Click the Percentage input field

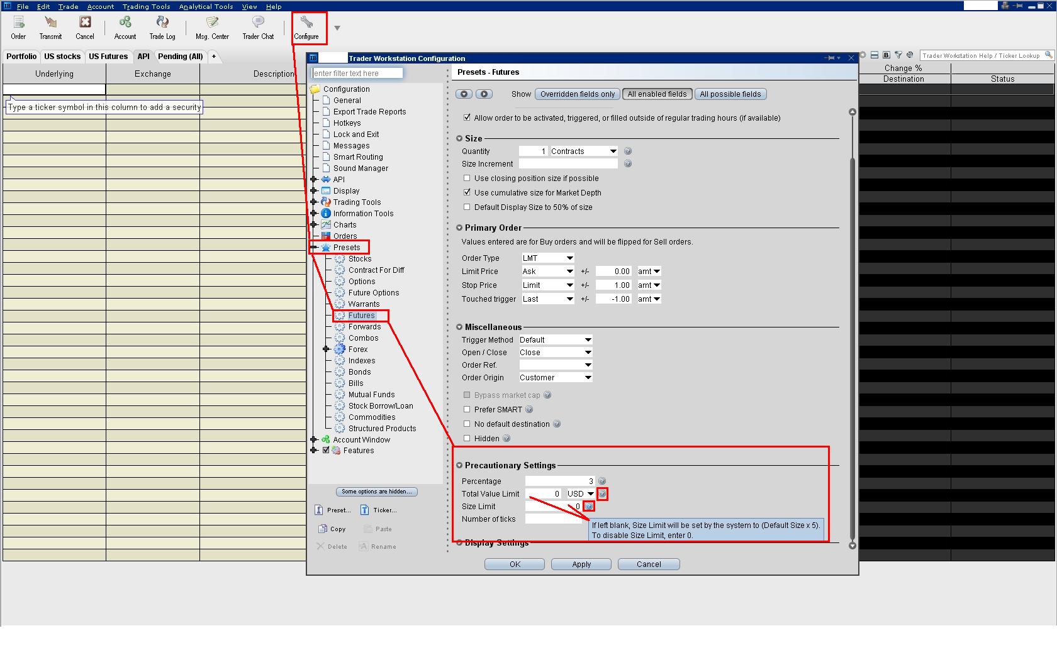pos(560,481)
